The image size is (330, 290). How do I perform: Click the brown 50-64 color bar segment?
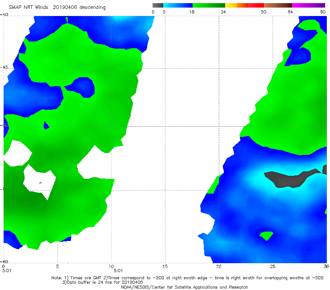click(278, 5)
